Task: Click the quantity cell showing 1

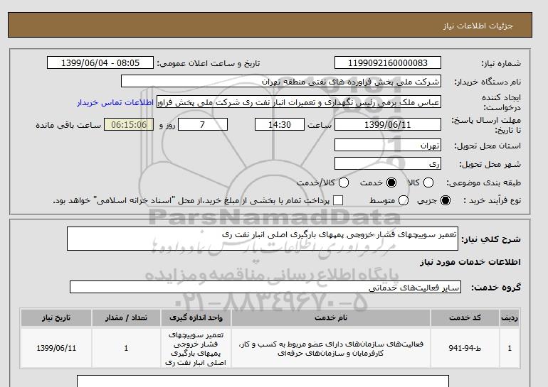Action: [126, 348]
